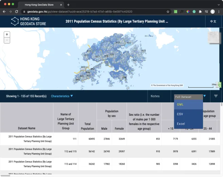Screen dimensions: 223x177
Task: Click the Grammarly extension icon
Action: coord(194,11)
